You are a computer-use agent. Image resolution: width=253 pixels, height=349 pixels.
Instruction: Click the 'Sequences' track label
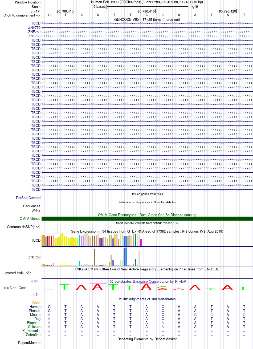click(32, 206)
